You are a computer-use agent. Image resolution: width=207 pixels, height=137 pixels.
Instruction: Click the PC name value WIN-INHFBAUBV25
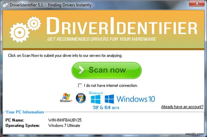(x=65, y=120)
